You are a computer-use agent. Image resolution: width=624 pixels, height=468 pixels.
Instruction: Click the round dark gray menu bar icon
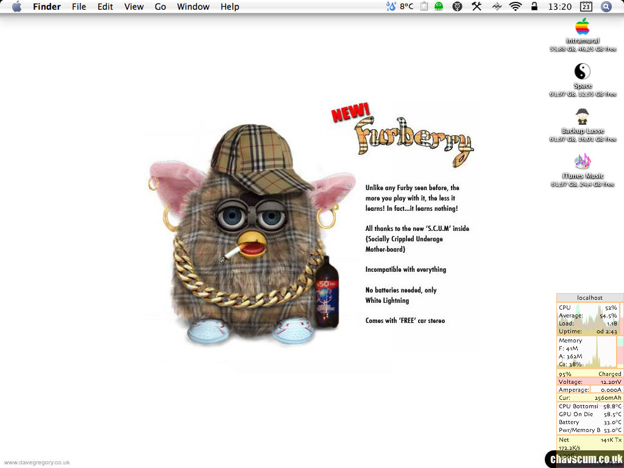point(457,6)
